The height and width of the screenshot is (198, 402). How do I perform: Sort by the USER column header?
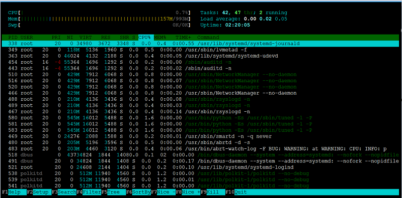coord(27,37)
